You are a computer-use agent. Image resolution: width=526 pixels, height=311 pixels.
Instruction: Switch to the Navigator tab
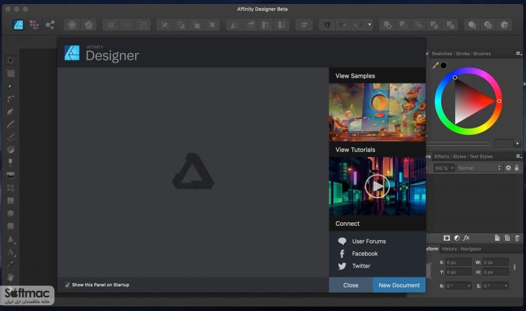(471, 249)
